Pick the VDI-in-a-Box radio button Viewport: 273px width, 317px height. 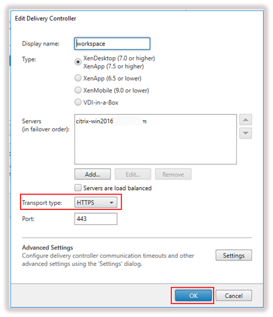[x=78, y=103]
